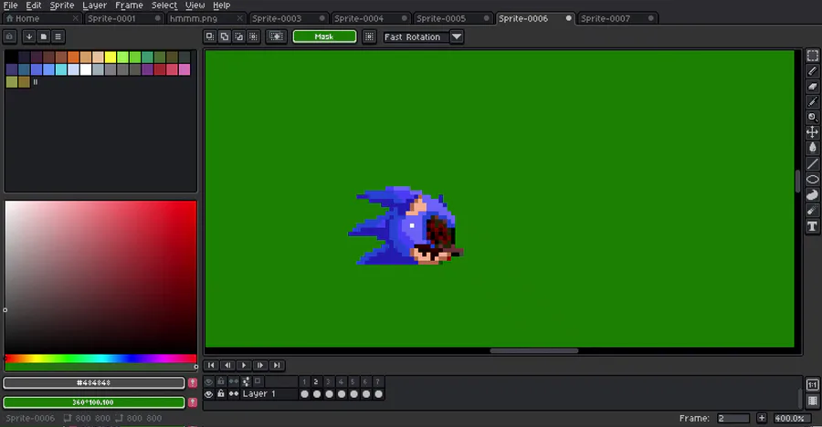822x427 pixels.
Task: Go to the last frame
Action: (277, 365)
